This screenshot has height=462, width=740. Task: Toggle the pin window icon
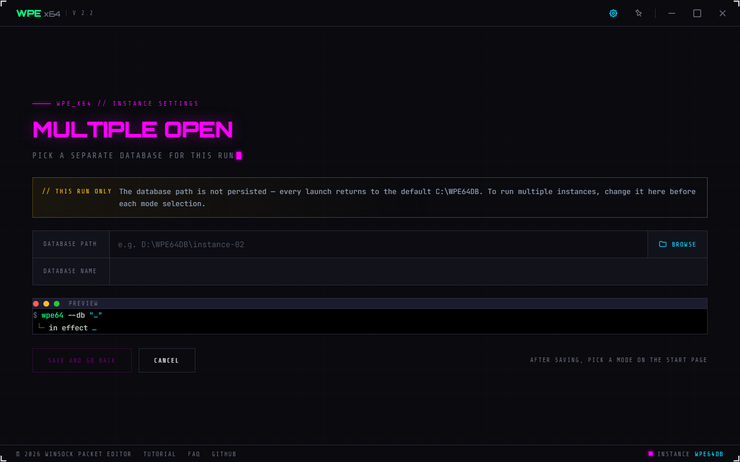pyautogui.click(x=639, y=13)
